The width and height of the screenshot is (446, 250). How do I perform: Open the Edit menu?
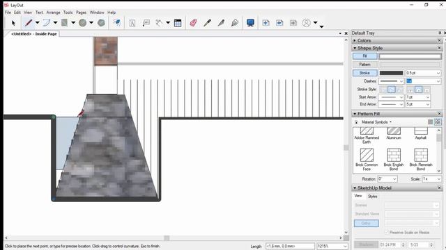coord(17,12)
